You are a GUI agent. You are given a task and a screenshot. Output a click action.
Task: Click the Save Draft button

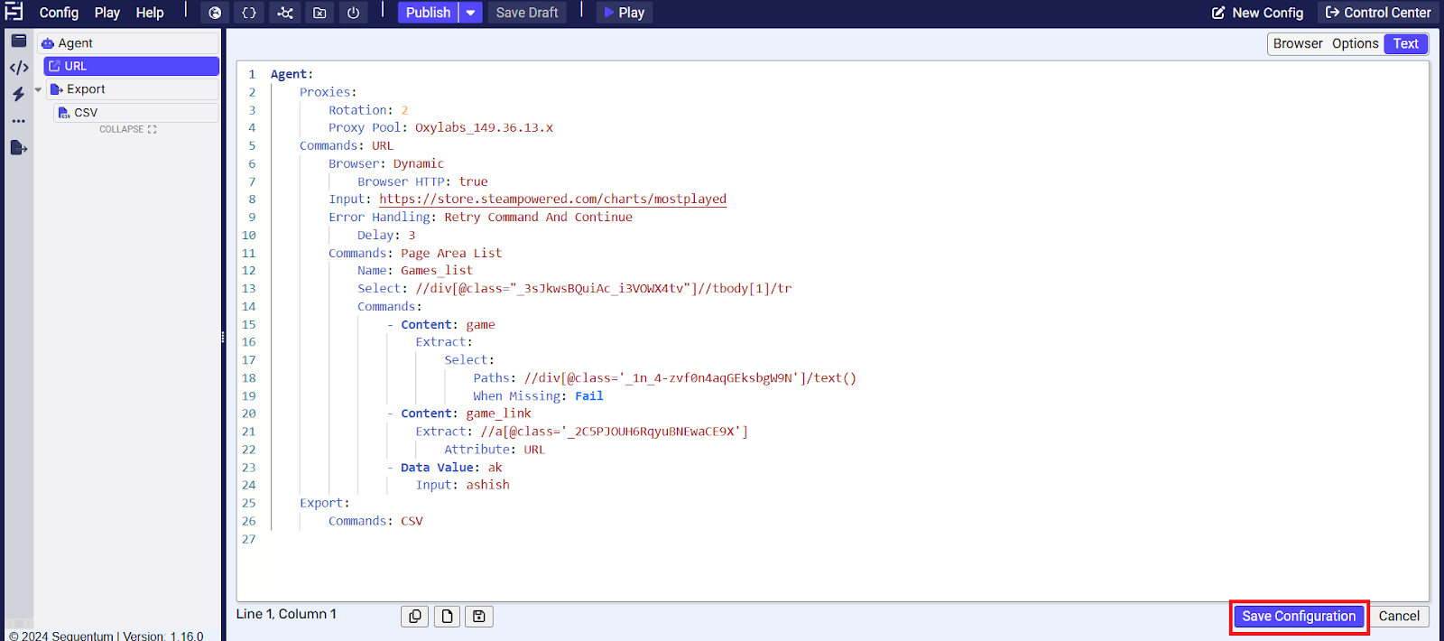tap(527, 13)
